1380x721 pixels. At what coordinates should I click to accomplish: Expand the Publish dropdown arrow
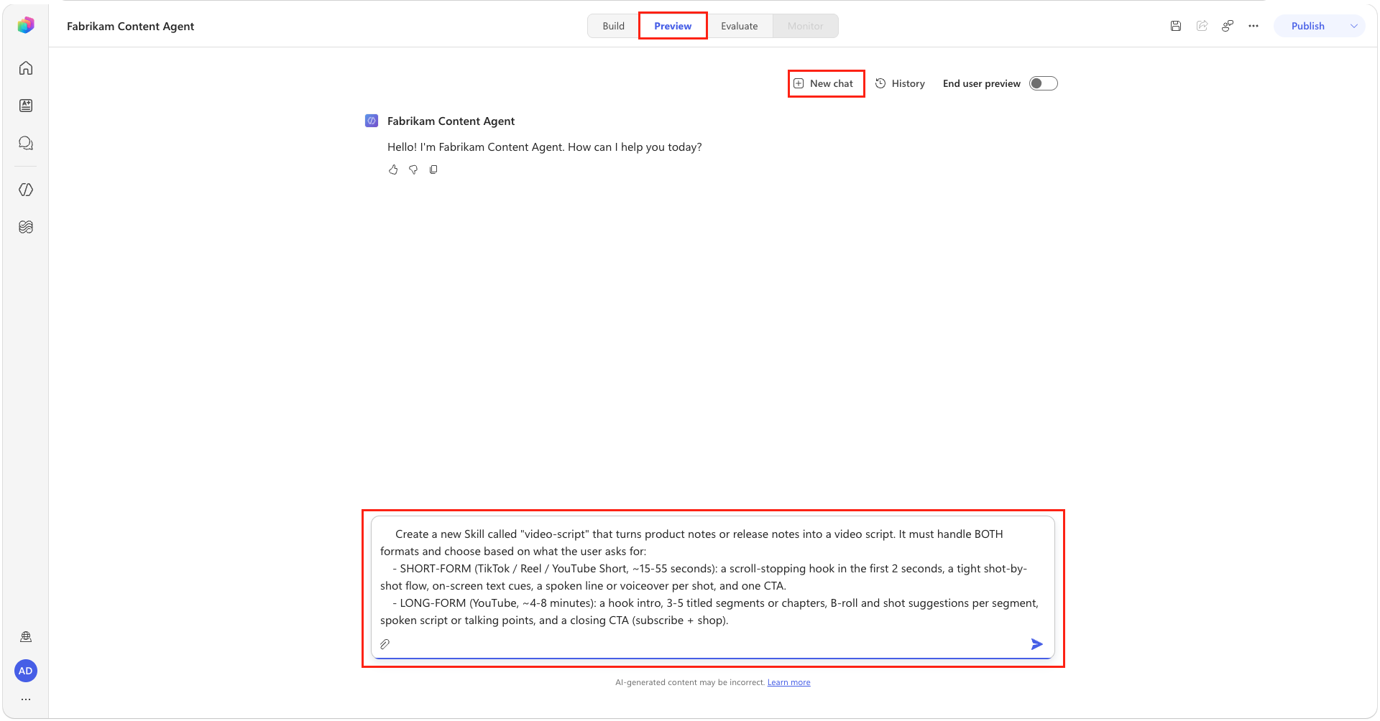tap(1354, 26)
